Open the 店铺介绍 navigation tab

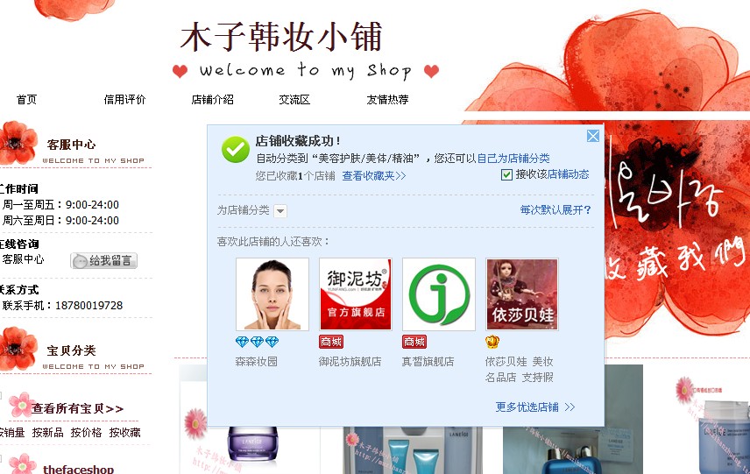tap(212, 100)
